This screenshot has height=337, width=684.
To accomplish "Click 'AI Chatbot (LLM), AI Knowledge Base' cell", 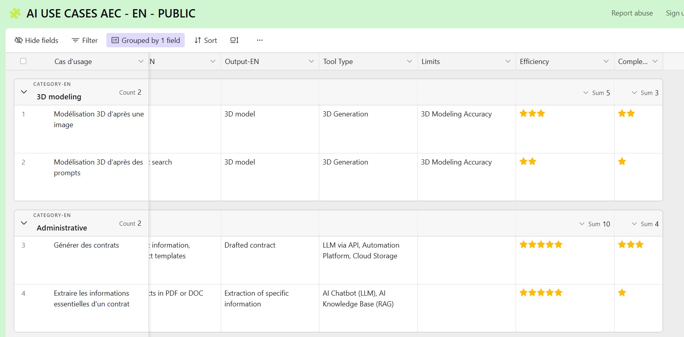I will tap(368, 308).
